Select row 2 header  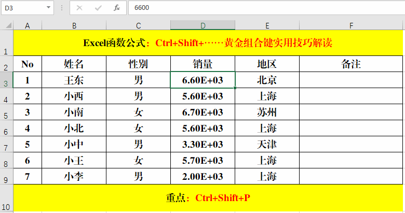click(6, 64)
